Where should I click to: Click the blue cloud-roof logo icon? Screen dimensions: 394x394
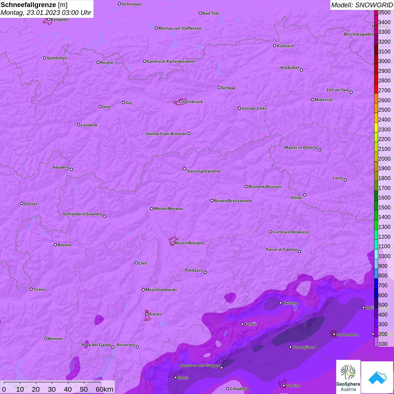tap(377, 377)
